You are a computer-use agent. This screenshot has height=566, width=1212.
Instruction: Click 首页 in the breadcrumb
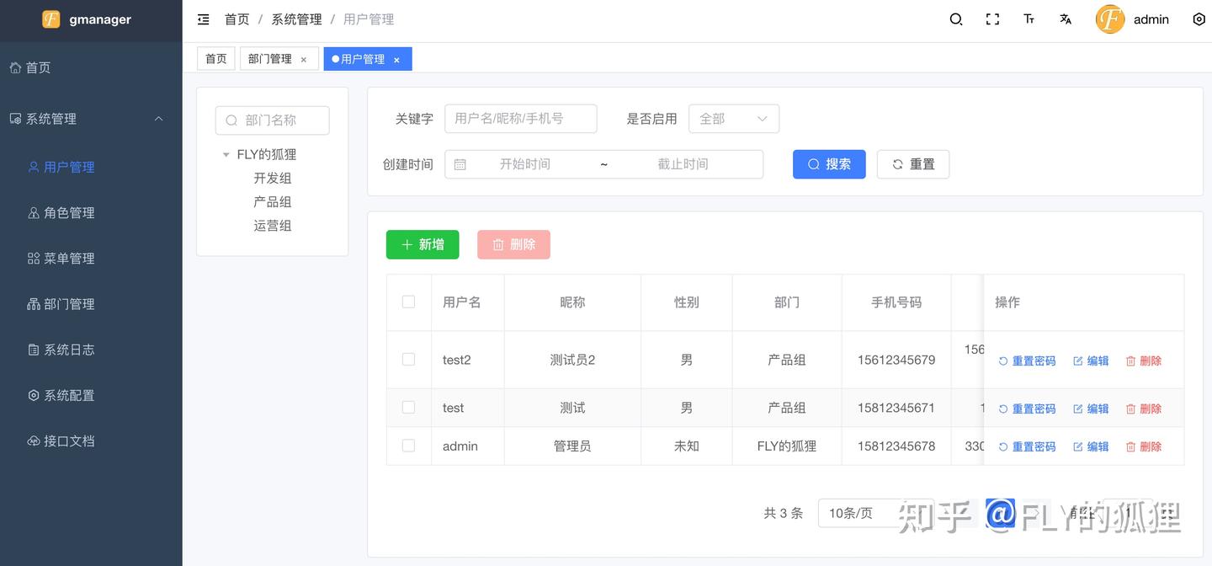pyautogui.click(x=237, y=19)
